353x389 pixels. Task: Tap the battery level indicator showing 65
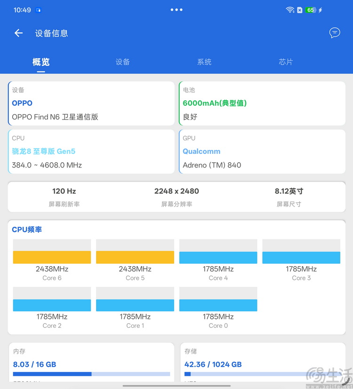[311, 10]
